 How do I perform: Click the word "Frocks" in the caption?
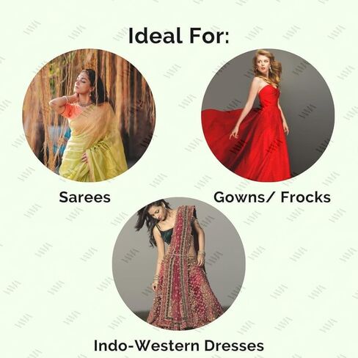(x=306, y=197)
